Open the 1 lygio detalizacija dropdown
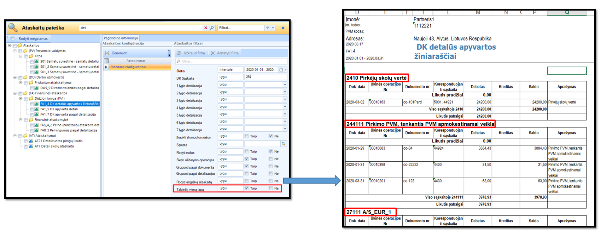Viewport: 601px width, 230px height. tap(285, 85)
